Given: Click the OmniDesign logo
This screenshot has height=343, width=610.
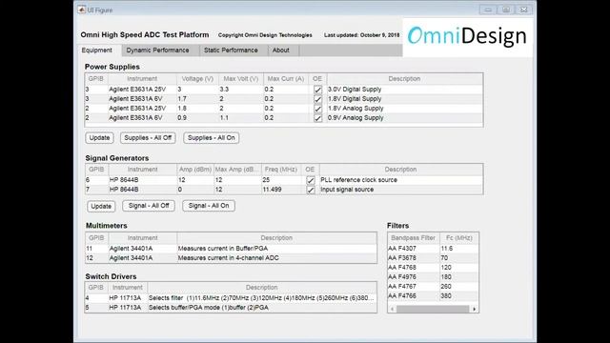Looking at the screenshot, I should click(467, 36).
